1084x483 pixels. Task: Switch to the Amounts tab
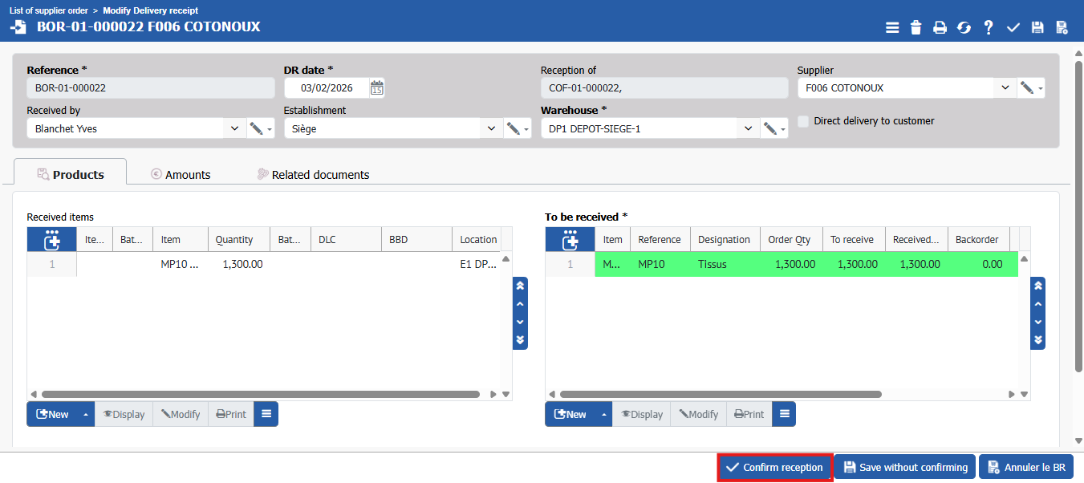point(181,175)
